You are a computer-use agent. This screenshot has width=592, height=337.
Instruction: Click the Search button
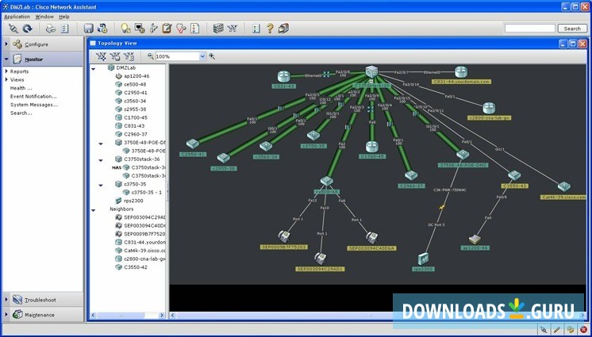(x=572, y=29)
